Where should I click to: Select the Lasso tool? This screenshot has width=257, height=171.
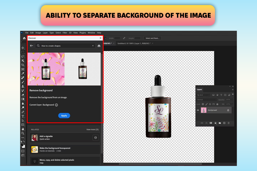coord(23,56)
